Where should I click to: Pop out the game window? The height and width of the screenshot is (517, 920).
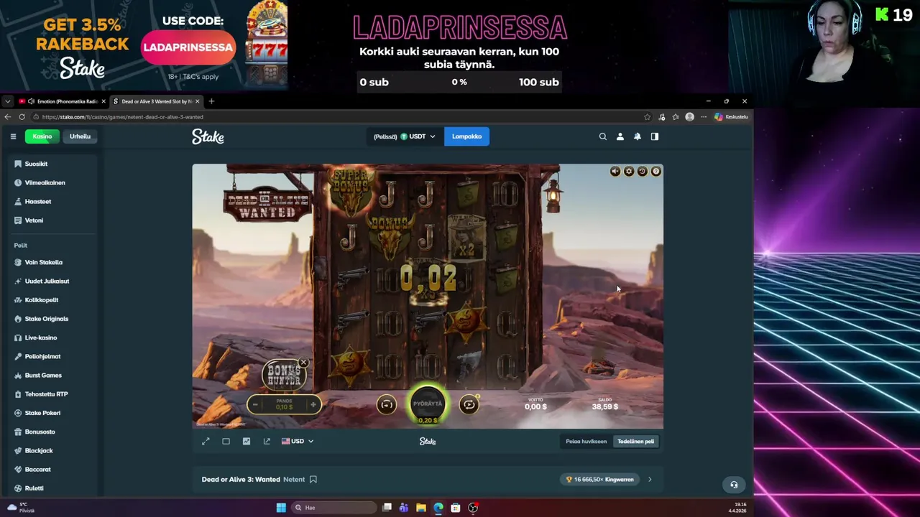tap(267, 441)
